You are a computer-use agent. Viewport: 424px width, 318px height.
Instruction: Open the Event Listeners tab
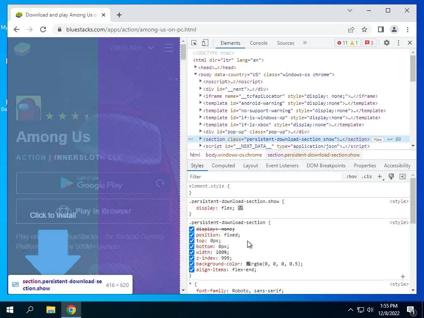click(282, 166)
